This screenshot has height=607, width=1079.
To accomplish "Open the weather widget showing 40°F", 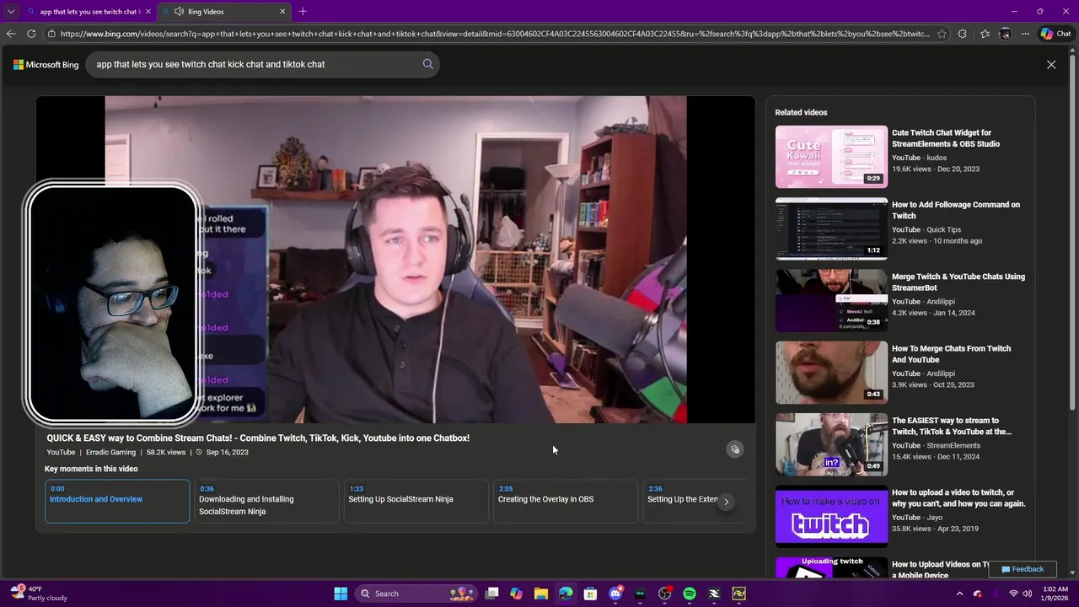I will coord(38,594).
